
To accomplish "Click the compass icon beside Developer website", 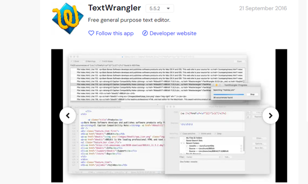I will pyautogui.click(x=145, y=33).
